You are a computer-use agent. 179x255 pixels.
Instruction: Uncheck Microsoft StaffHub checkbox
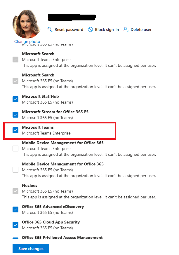(15, 99)
